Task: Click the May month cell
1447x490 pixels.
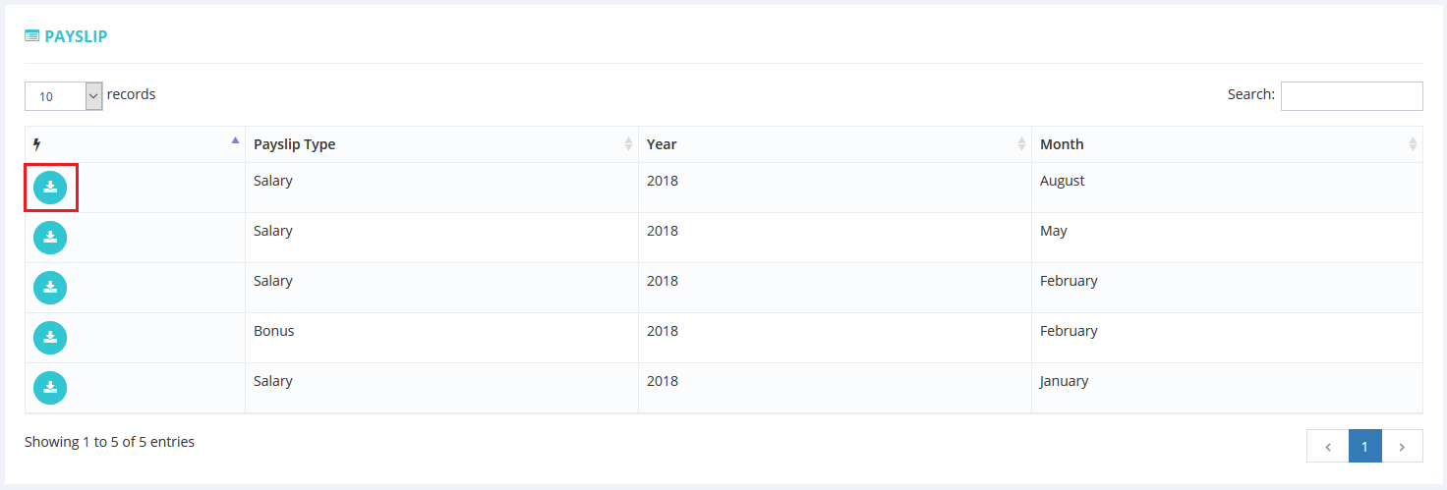Action: pos(1054,231)
